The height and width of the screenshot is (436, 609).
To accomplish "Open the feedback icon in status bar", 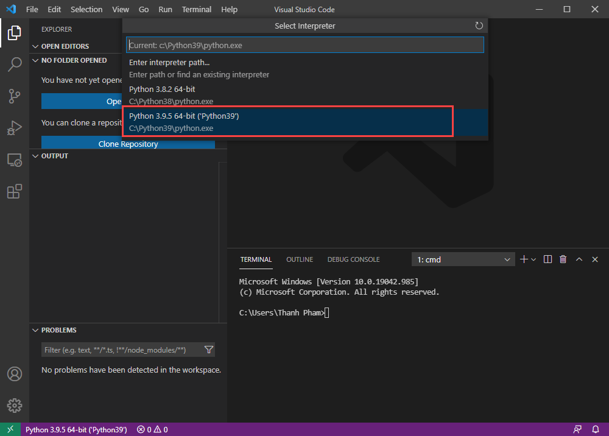I will click(577, 429).
